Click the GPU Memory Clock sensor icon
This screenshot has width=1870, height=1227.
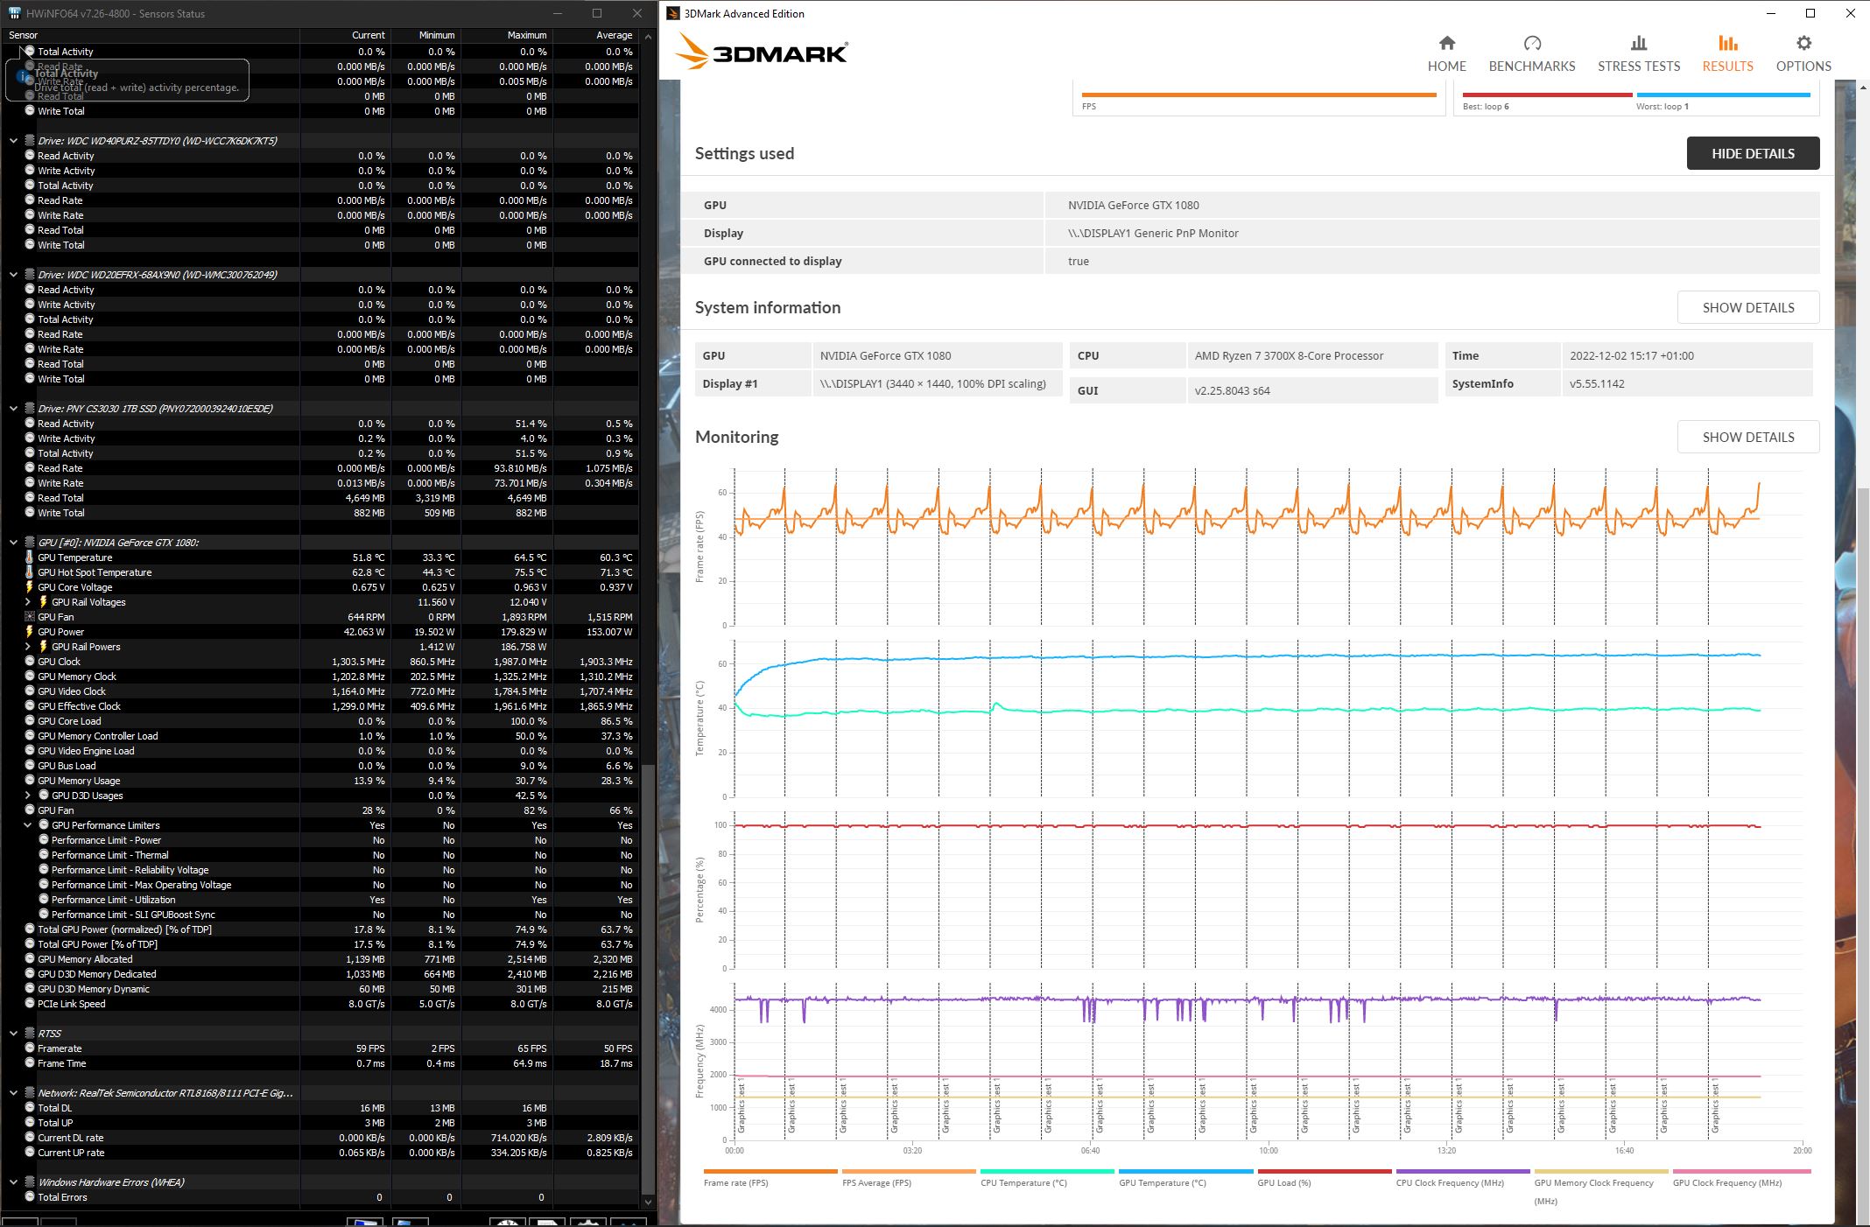tap(30, 677)
